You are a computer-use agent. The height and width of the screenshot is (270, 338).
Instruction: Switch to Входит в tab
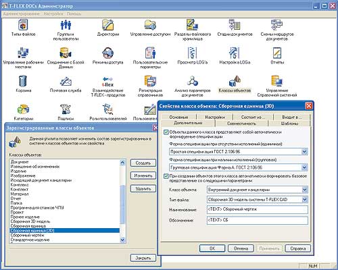coord(291,117)
